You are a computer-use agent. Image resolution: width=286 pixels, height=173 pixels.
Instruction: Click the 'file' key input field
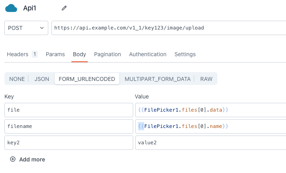(69, 110)
